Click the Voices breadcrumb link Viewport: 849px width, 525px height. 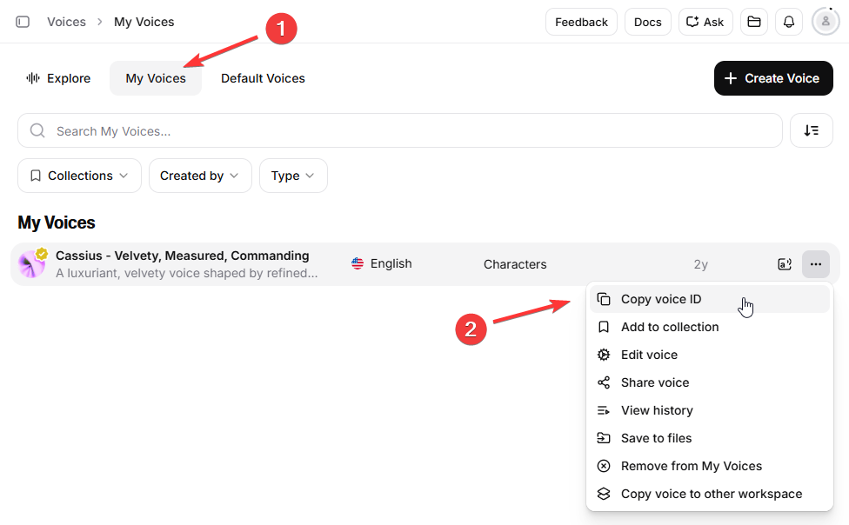[x=66, y=22]
